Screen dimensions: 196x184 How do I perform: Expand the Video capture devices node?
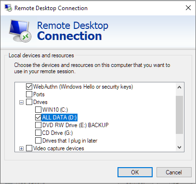[x=21, y=148]
